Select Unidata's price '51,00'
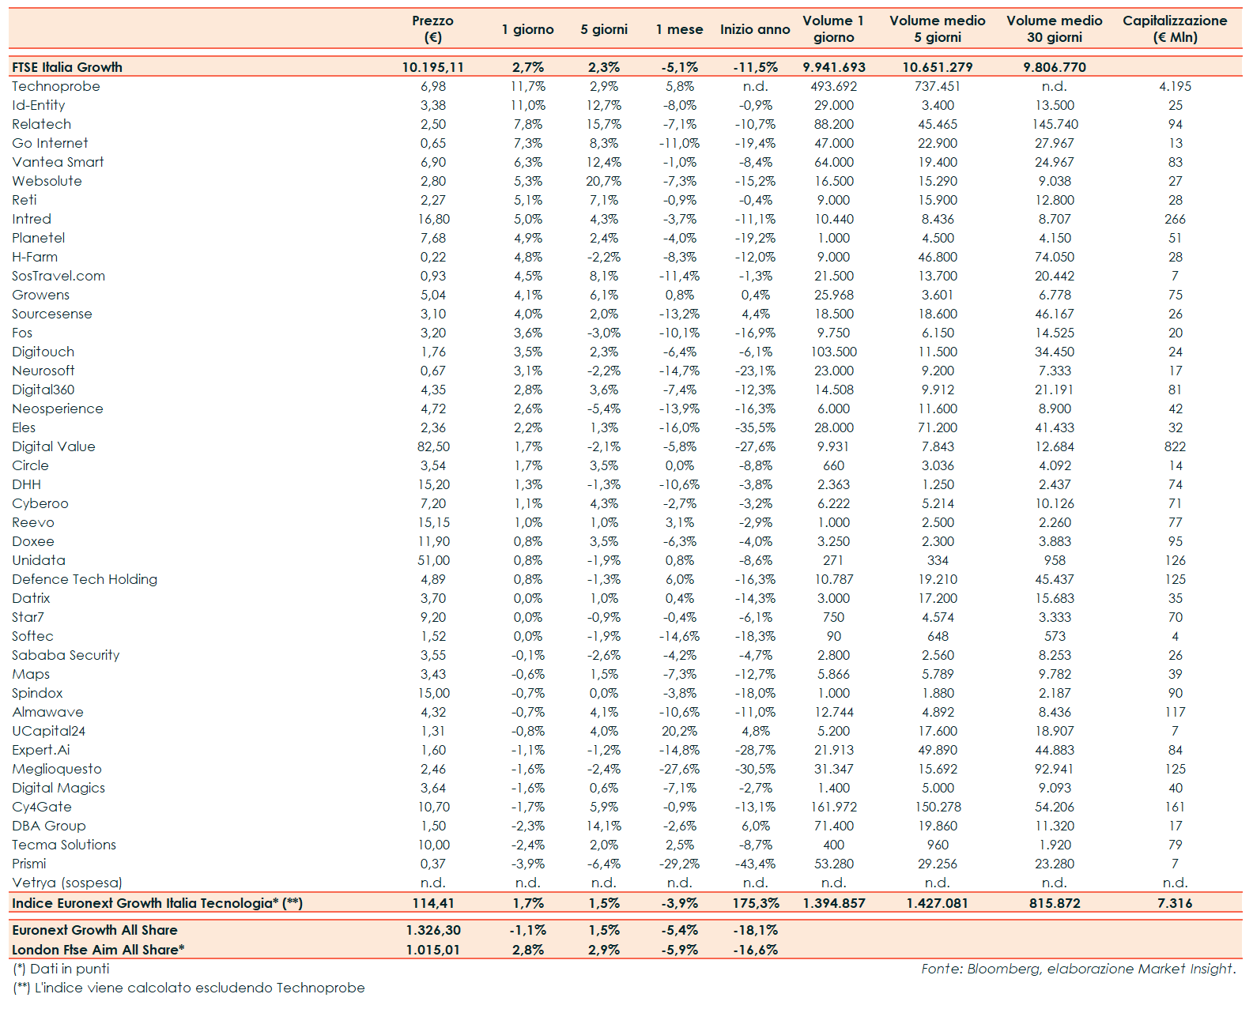Viewport: 1253px width, 1009px height. click(x=432, y=560)
